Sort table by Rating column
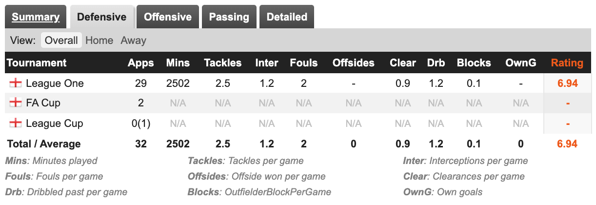 click(x=567, y=63)
